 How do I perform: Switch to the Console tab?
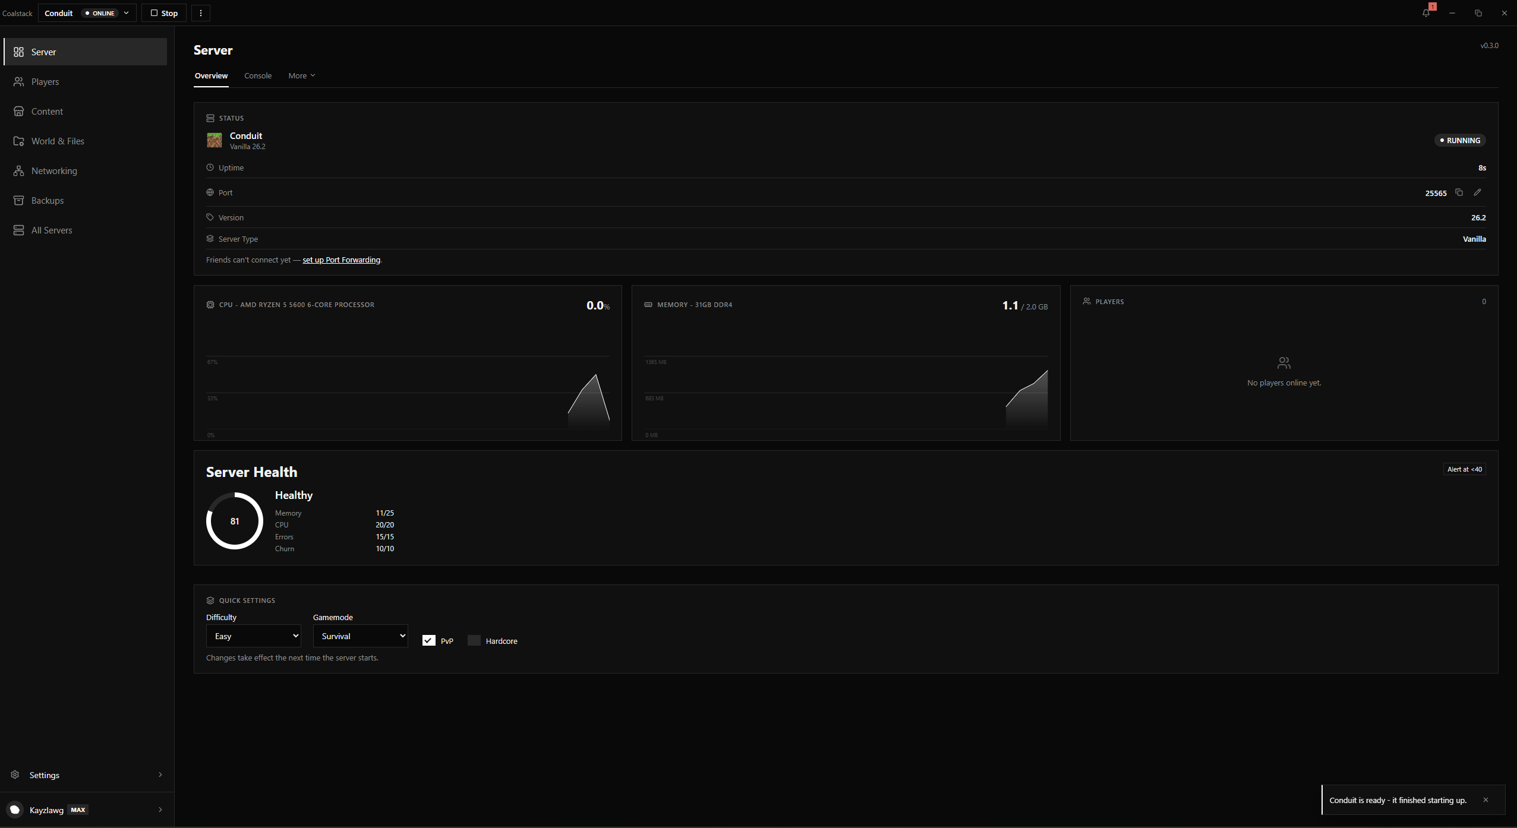[258, 75]
